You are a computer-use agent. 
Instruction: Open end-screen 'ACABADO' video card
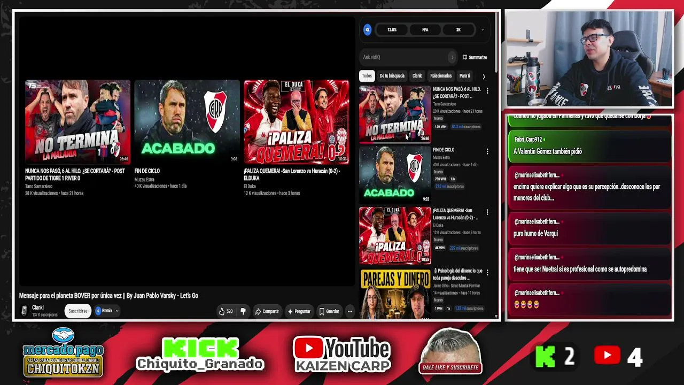[187, 121]
